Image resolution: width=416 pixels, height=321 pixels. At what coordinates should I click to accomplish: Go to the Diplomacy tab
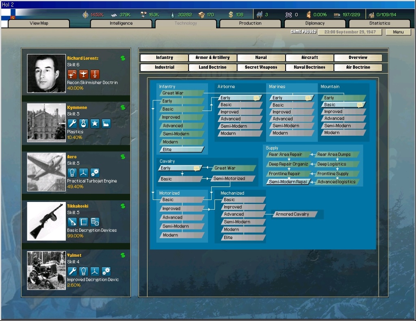tap(315, 23)
